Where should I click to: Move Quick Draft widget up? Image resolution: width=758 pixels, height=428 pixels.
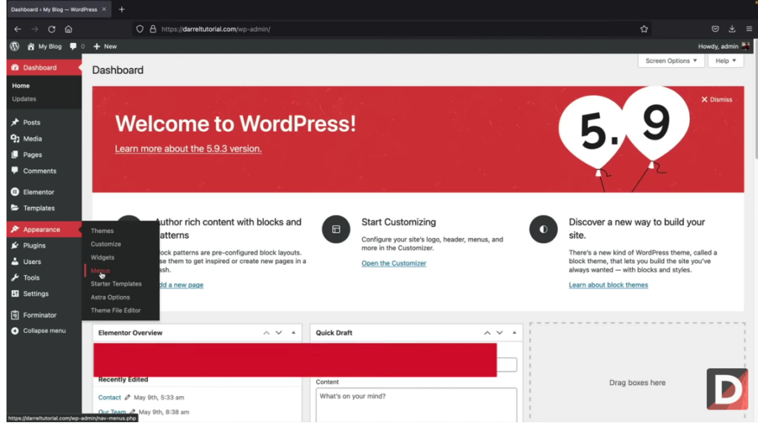487,333
